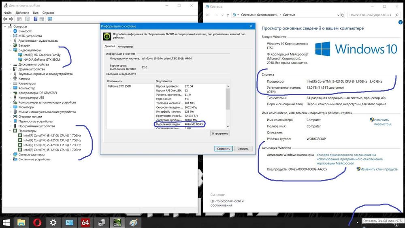This screenshot has height=228, width=405.
Task: Click Device Manager icon on taskbar
Action: pyautogui.click(x=101, y=223)
